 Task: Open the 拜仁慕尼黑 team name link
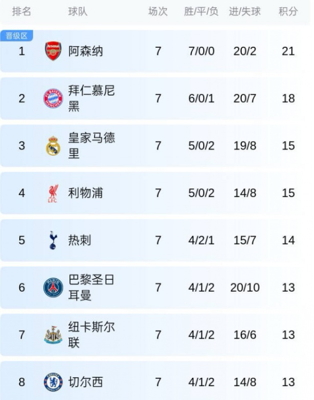[91, 99]
